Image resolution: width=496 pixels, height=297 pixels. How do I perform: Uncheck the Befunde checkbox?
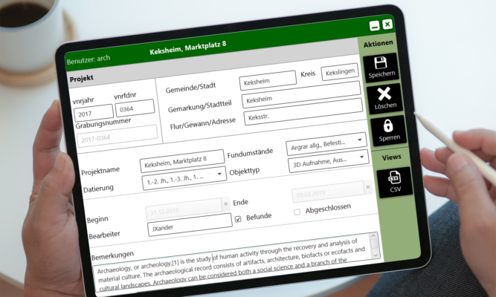pos(238,219)
